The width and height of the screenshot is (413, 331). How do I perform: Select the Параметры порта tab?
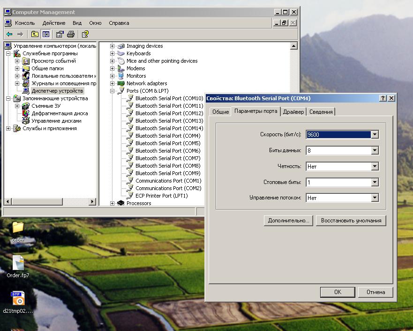click(255, 111)
